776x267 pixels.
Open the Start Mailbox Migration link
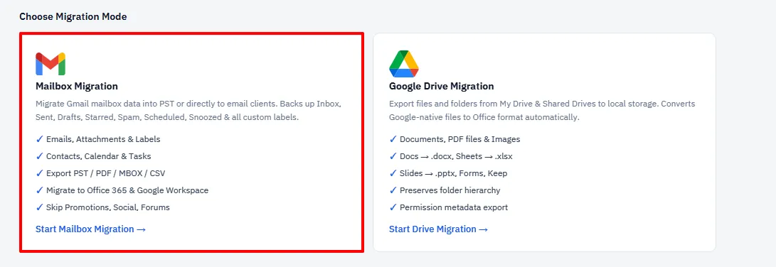90,229
